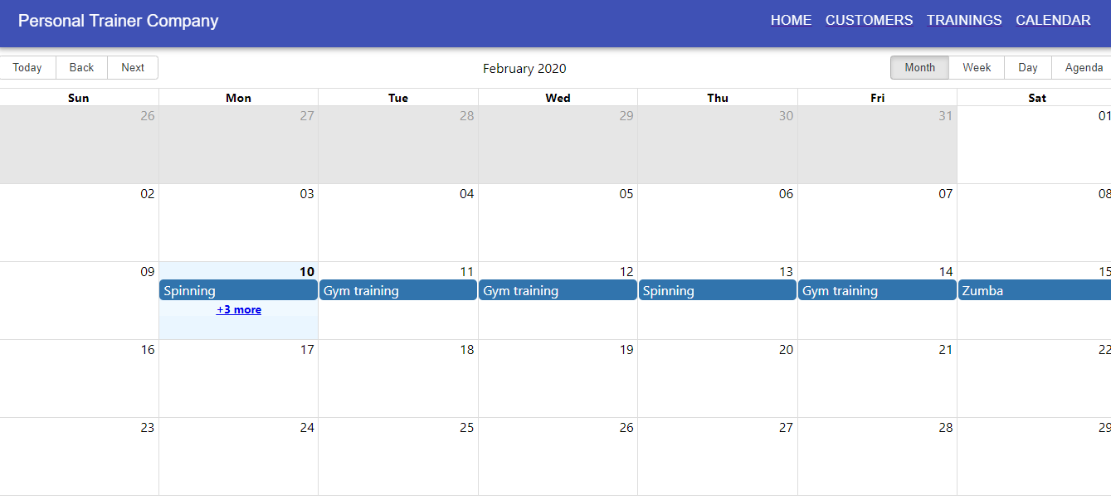Select date number 13

(x=787, y=272)
